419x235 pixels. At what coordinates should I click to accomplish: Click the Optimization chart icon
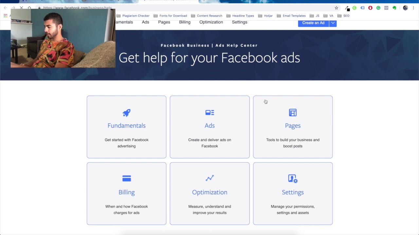(209, 178)
